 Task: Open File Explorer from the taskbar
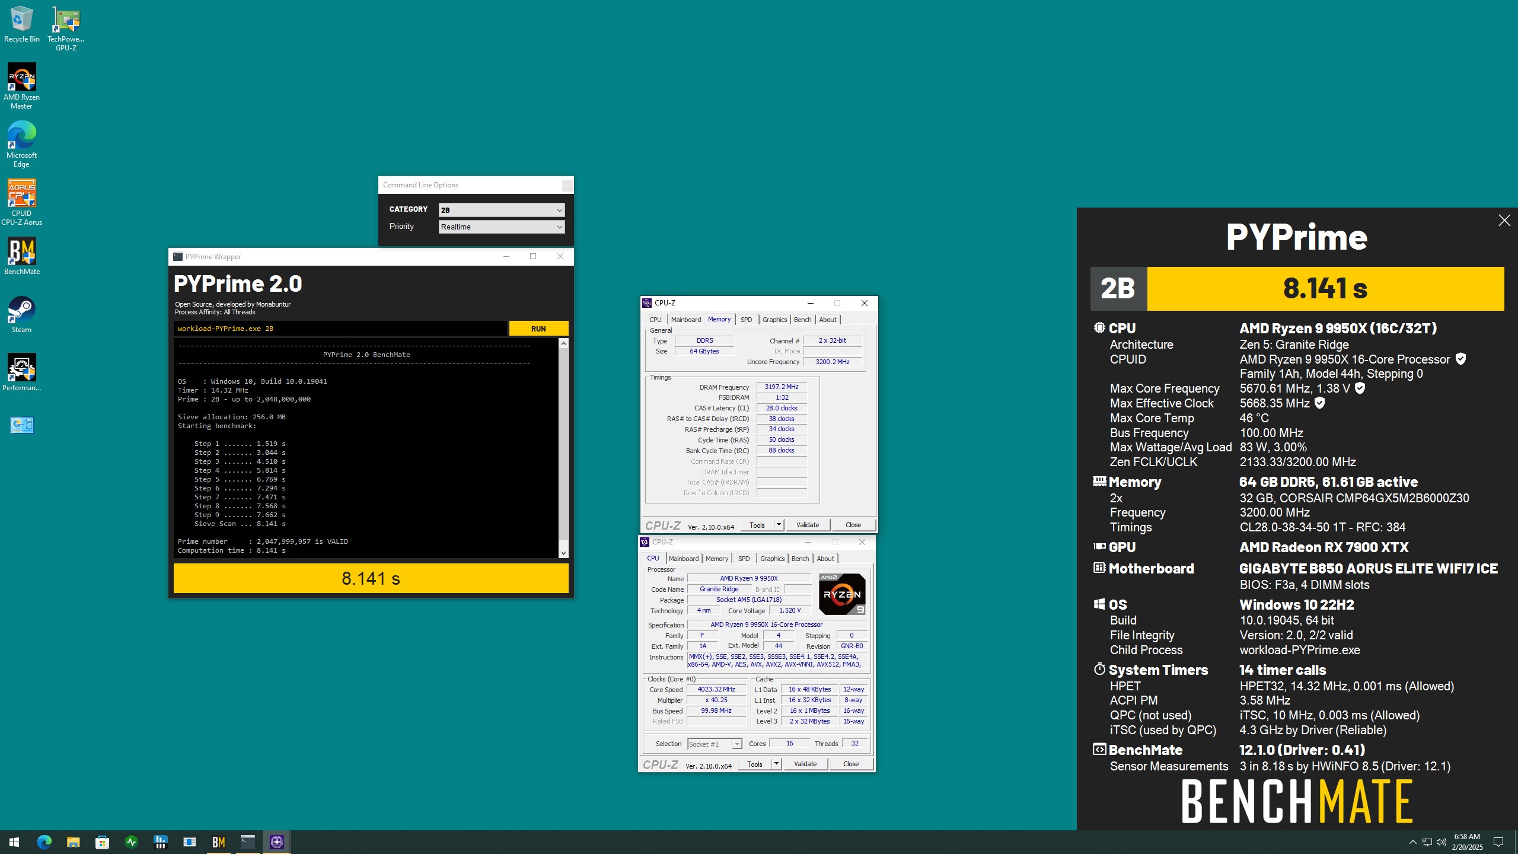click(x=73, y=842)
